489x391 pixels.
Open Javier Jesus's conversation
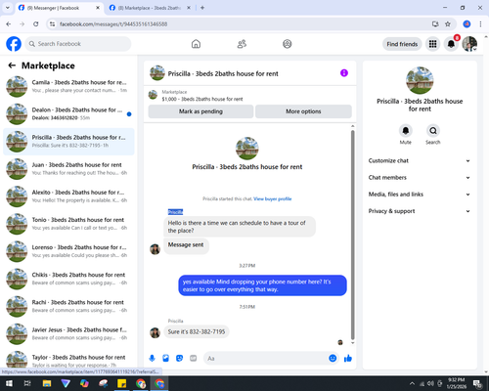click(x=68, y=333)
